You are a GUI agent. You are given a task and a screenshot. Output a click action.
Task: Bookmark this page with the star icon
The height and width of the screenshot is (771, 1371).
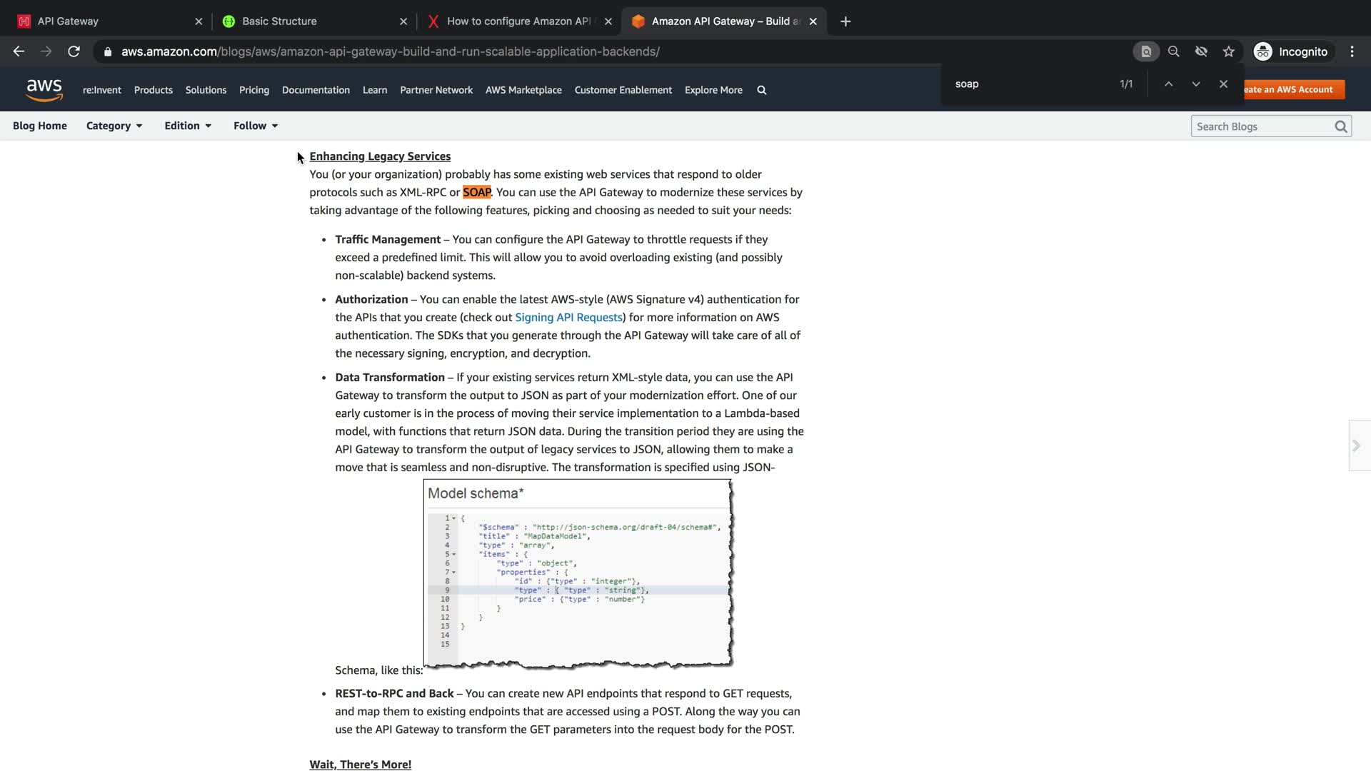(1228, 51)
